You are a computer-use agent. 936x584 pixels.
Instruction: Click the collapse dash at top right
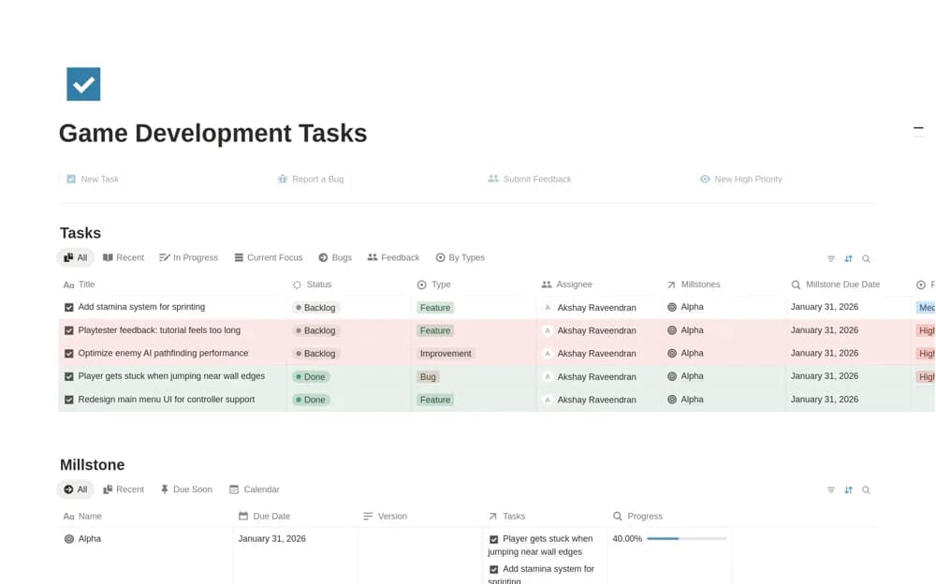click(918, 128)
